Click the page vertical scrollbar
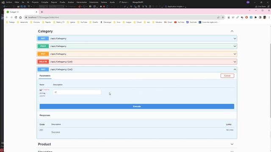The width and height of the screenshot is (271, 152). click(270, 80)
